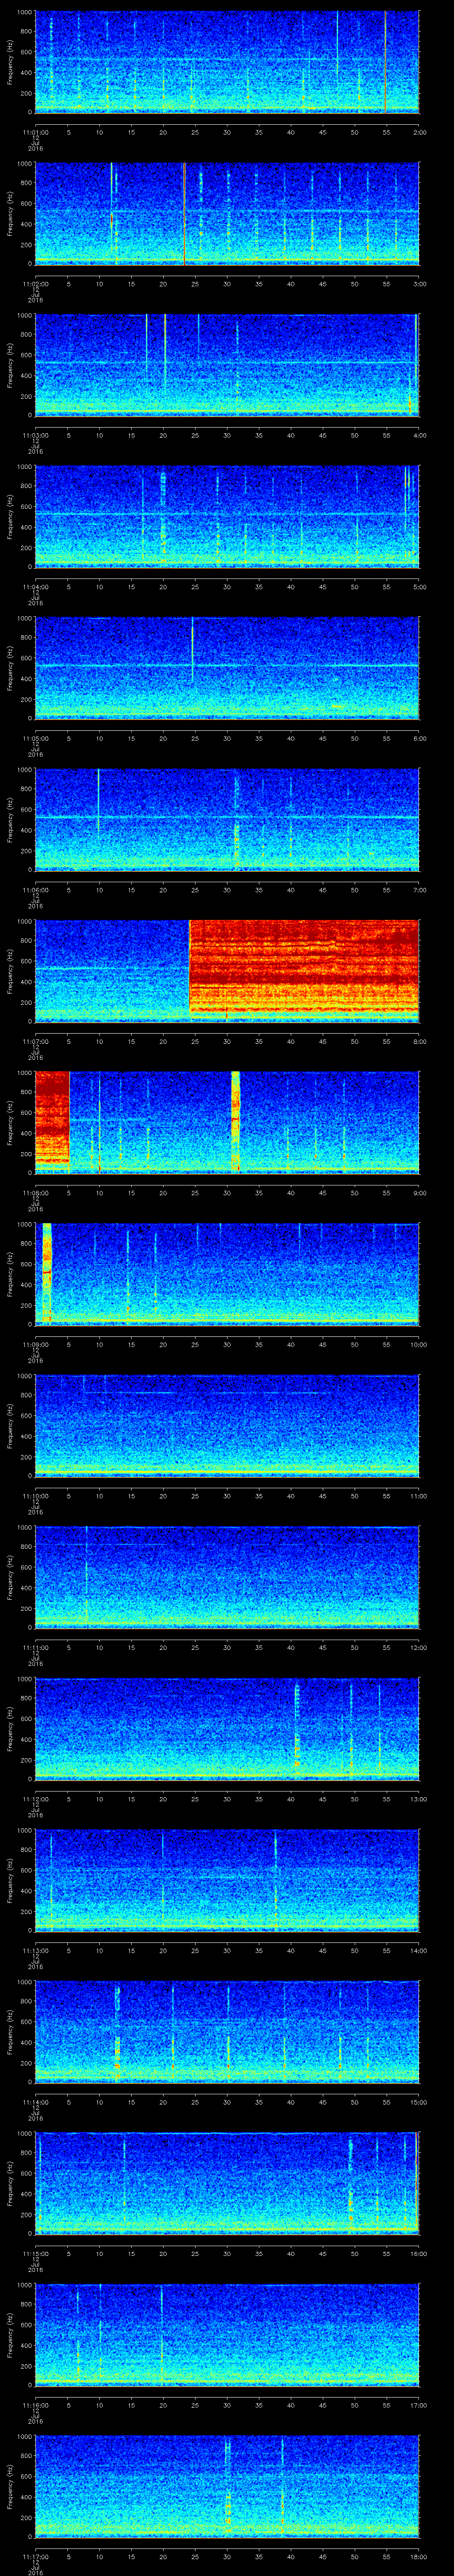Click the 11:10:00 start time label
This screenshot has width=454, height=2576.
tap(35, 1496)
